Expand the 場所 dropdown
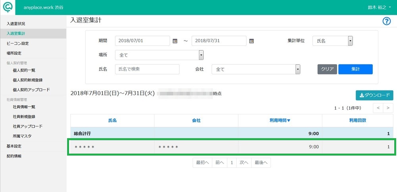 (x=159, y=55)
